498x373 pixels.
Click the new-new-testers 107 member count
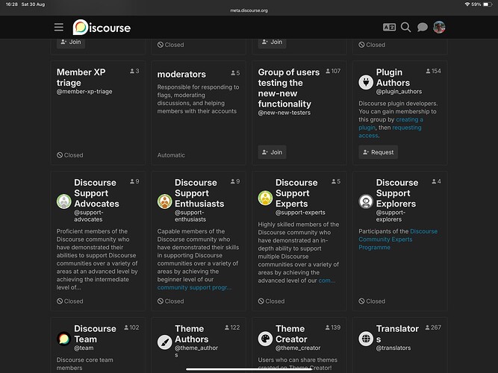333,71
